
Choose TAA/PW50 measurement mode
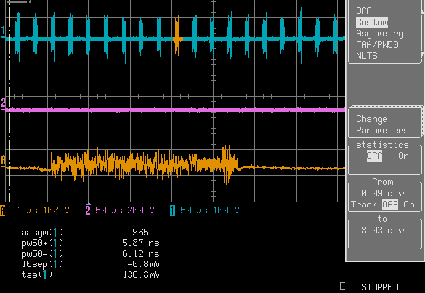(x=377, y=44)
